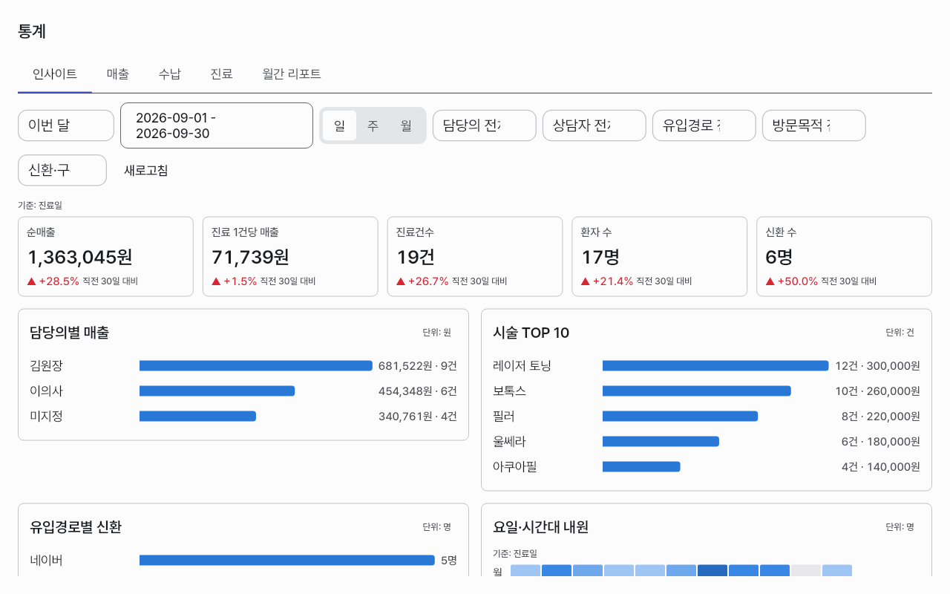Click the darkest heatmap cell in the 월 row

click(712, 571)
